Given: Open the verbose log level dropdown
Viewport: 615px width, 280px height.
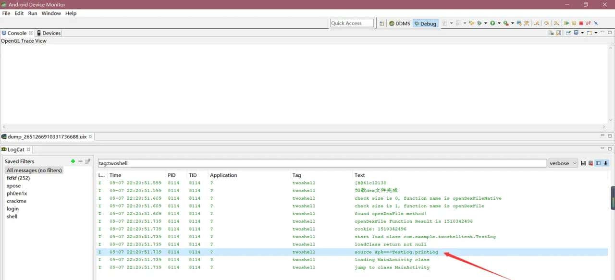Looking at the screenshot, I should pyautogui.click(x=563, y=163).
